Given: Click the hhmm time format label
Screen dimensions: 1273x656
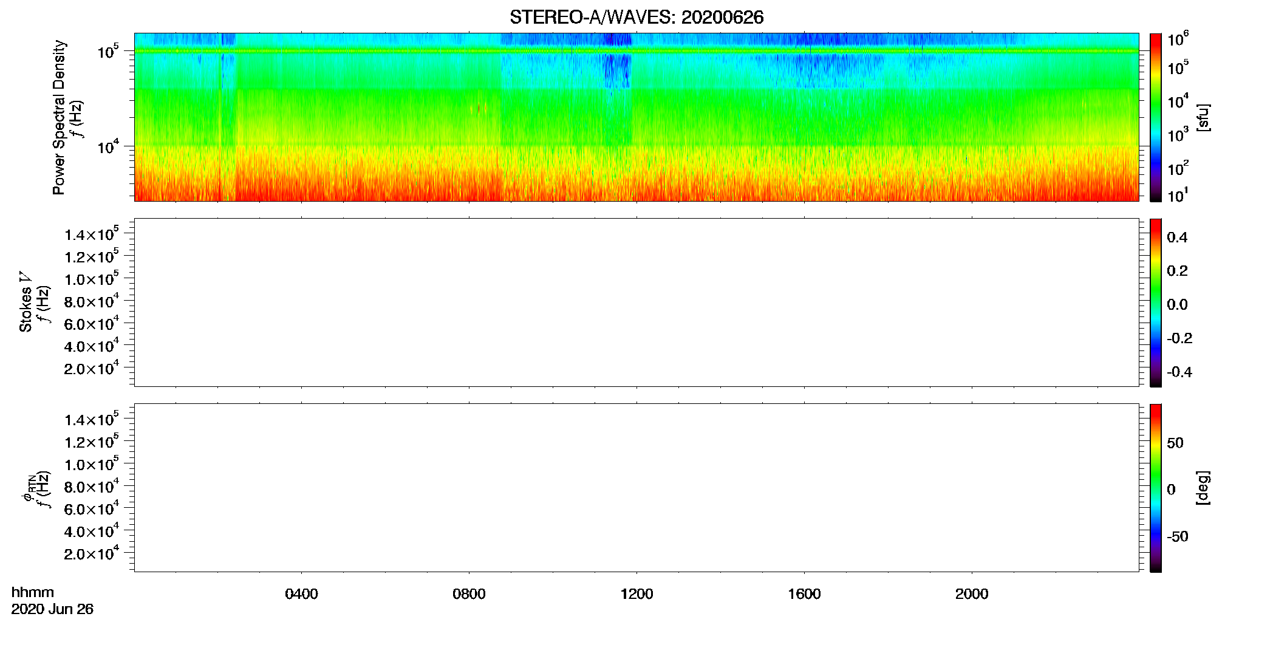Looking at the screenshot, I should click(x=33, y=593).
